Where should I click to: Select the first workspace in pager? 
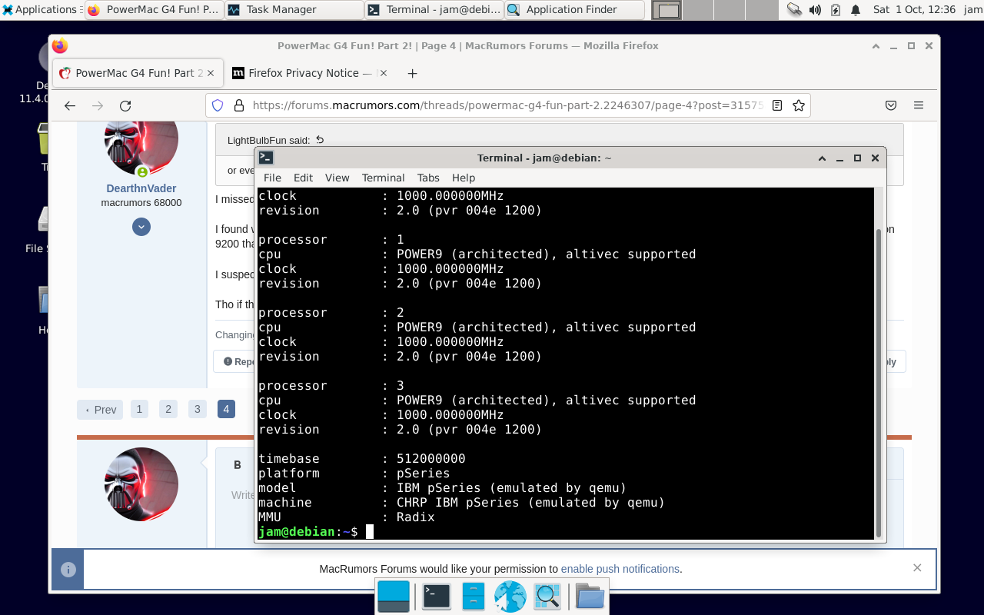667,10
